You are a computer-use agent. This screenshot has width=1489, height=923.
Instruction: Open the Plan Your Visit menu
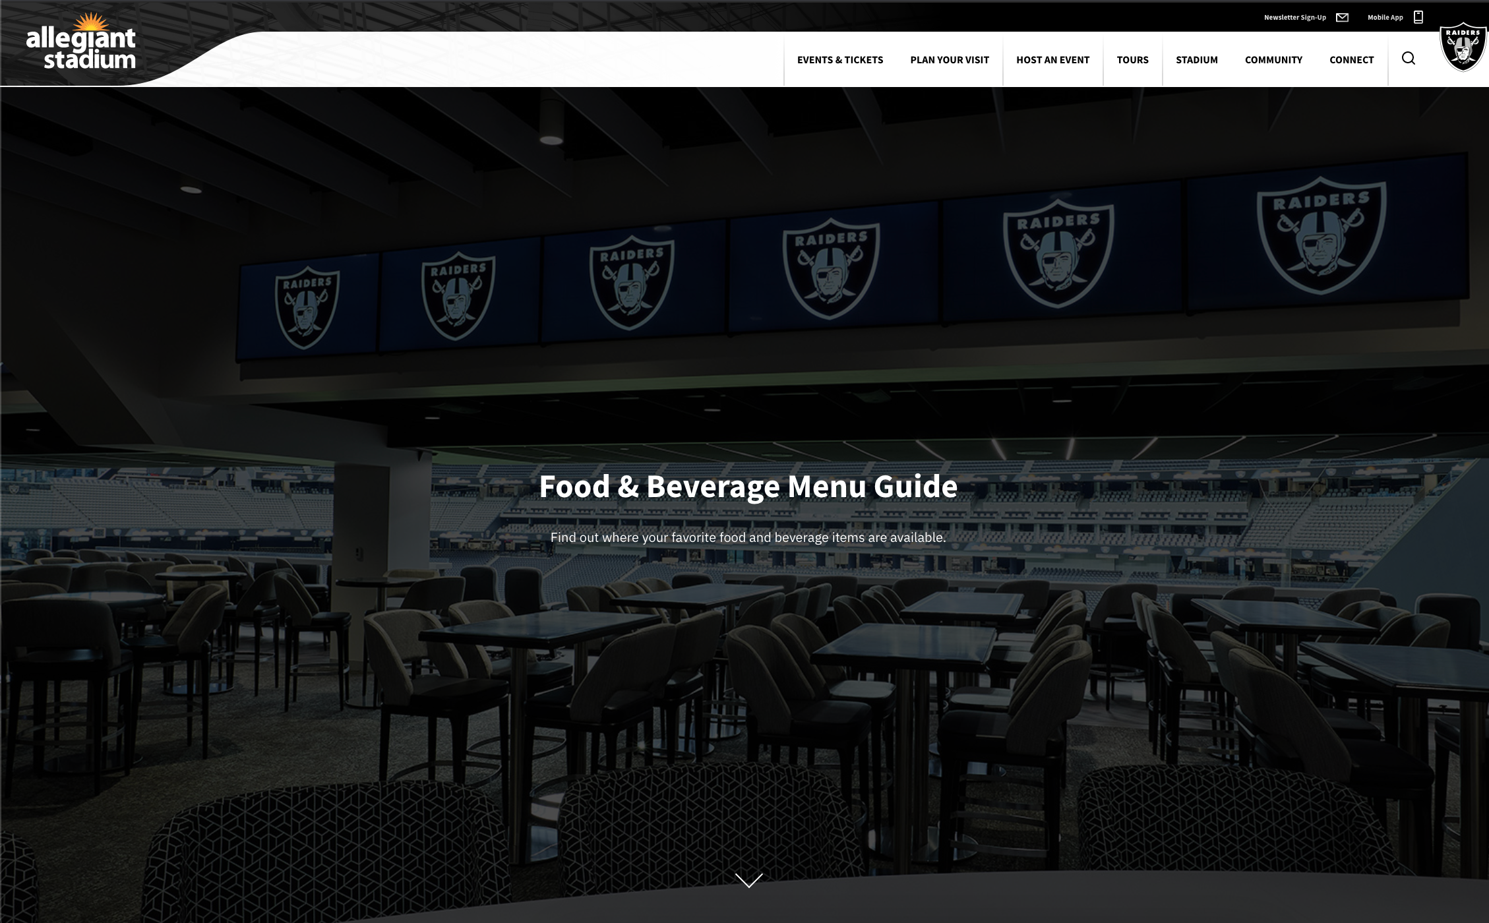pyautogui.click(x=950, y=60)
